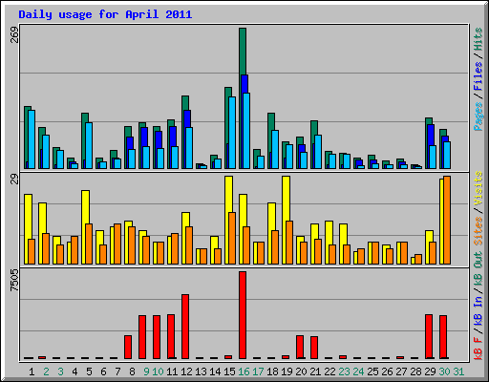This screenshot has width=489, height=382.
Task: Click day label '11' on the x-axis
Action: click(172, 371)
